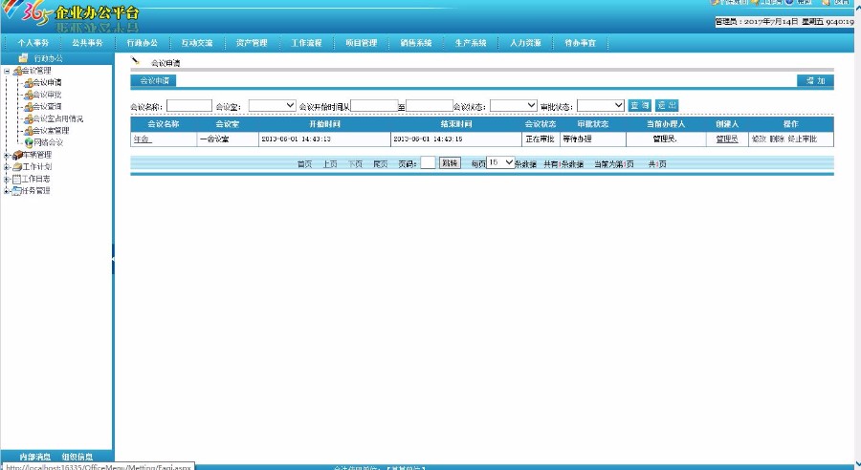Open the 资产管理 menu

[x=252, y=43]
